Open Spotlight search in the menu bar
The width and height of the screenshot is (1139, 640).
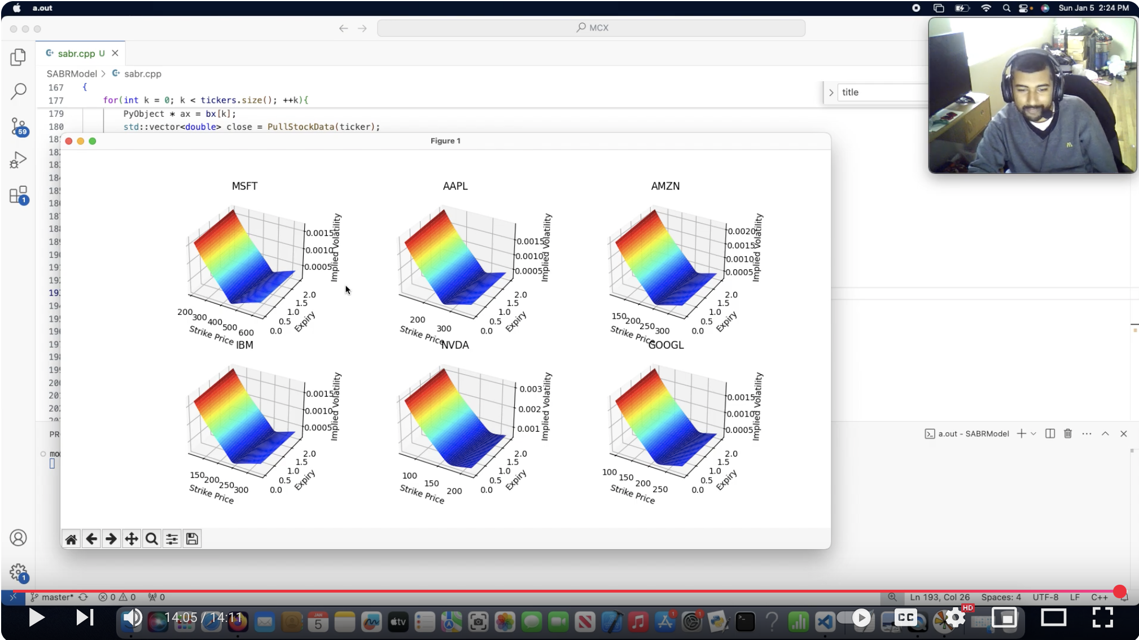[1006, 8]
